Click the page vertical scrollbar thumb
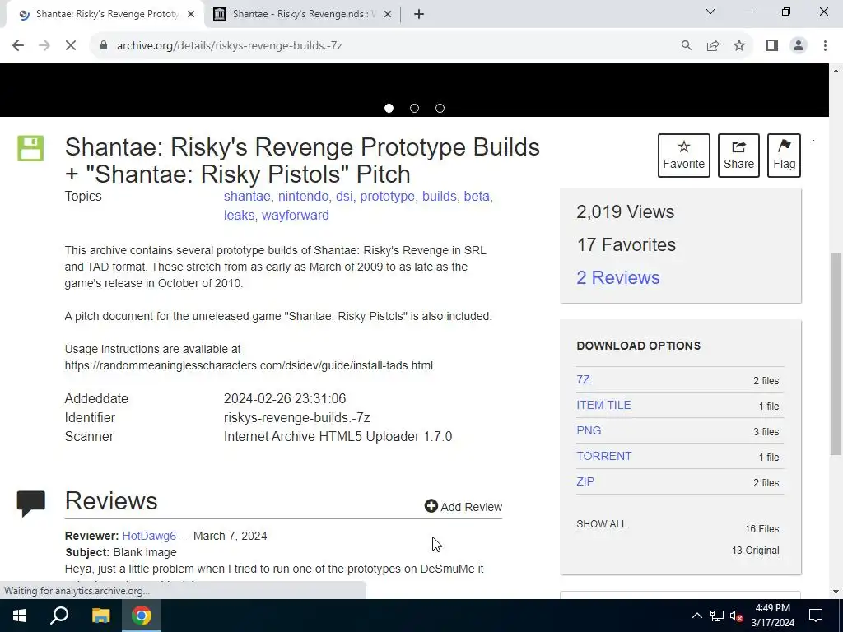The height and width of the screenshot is (632, 843). pos(836,354)
